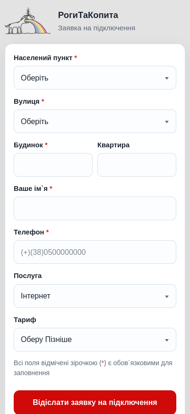Expand the Послуга dropdown showing Інтернет
Screen dimensions: 190x414
95,296
